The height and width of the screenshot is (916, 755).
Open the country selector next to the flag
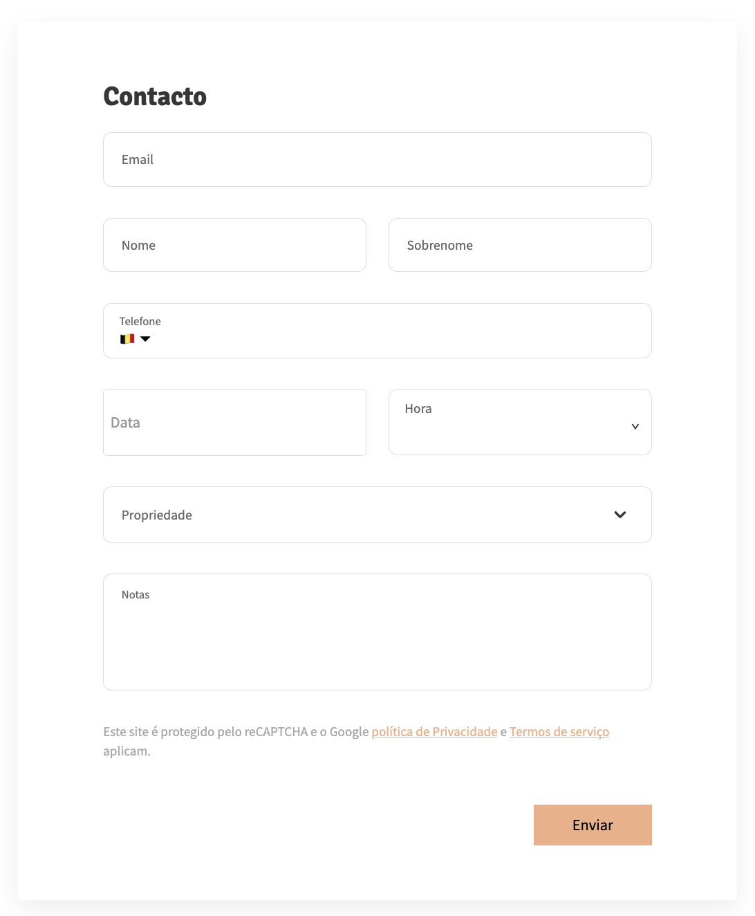tap(145, 338)
